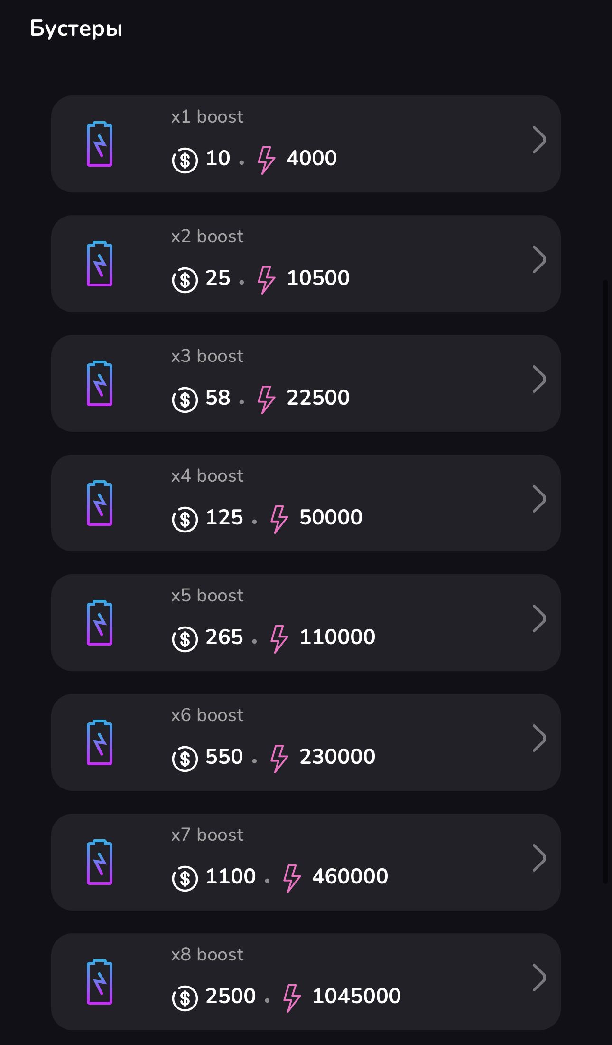Click the Бустеры page heading
This screenshot has height=1045, width=612.
pos(76,28)
